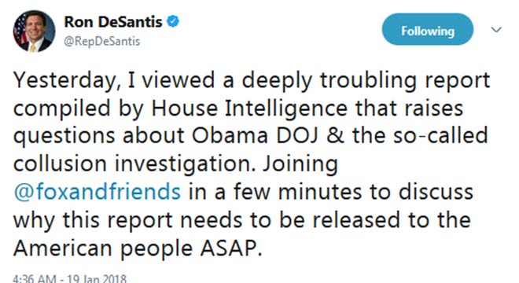The image size is (519, 283).
Task: Click the phrase American people
Action: tap(103, 248)
